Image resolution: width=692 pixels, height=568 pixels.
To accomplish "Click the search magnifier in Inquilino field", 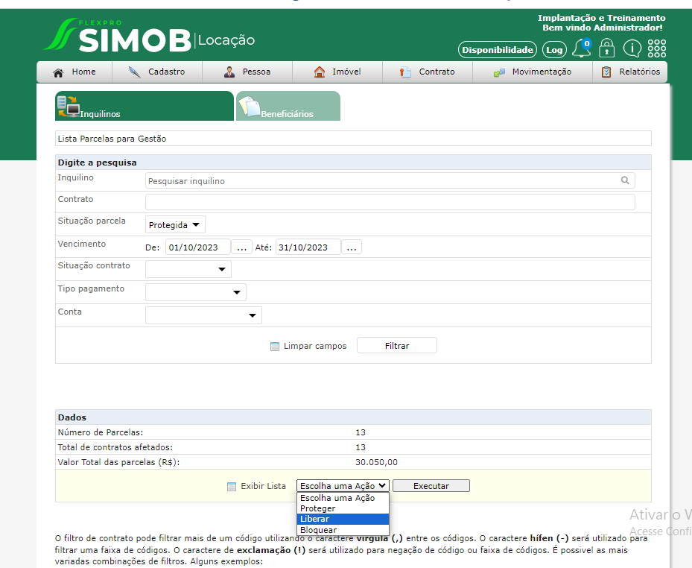I will (625, 180).
